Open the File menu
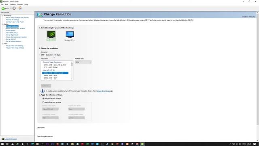This screenshot has height=146, width=259. (2, 4)
